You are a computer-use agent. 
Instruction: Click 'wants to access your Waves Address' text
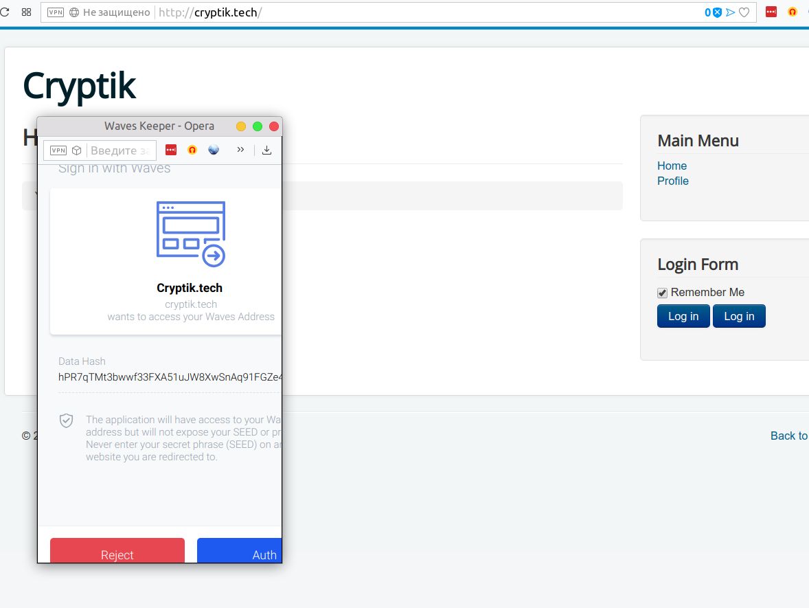[191, 317]
